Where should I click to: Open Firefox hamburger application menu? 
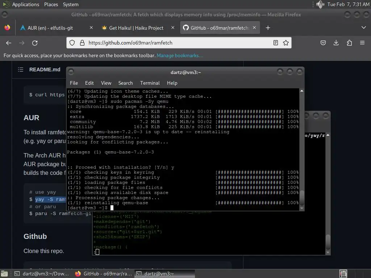coord(362,43)
